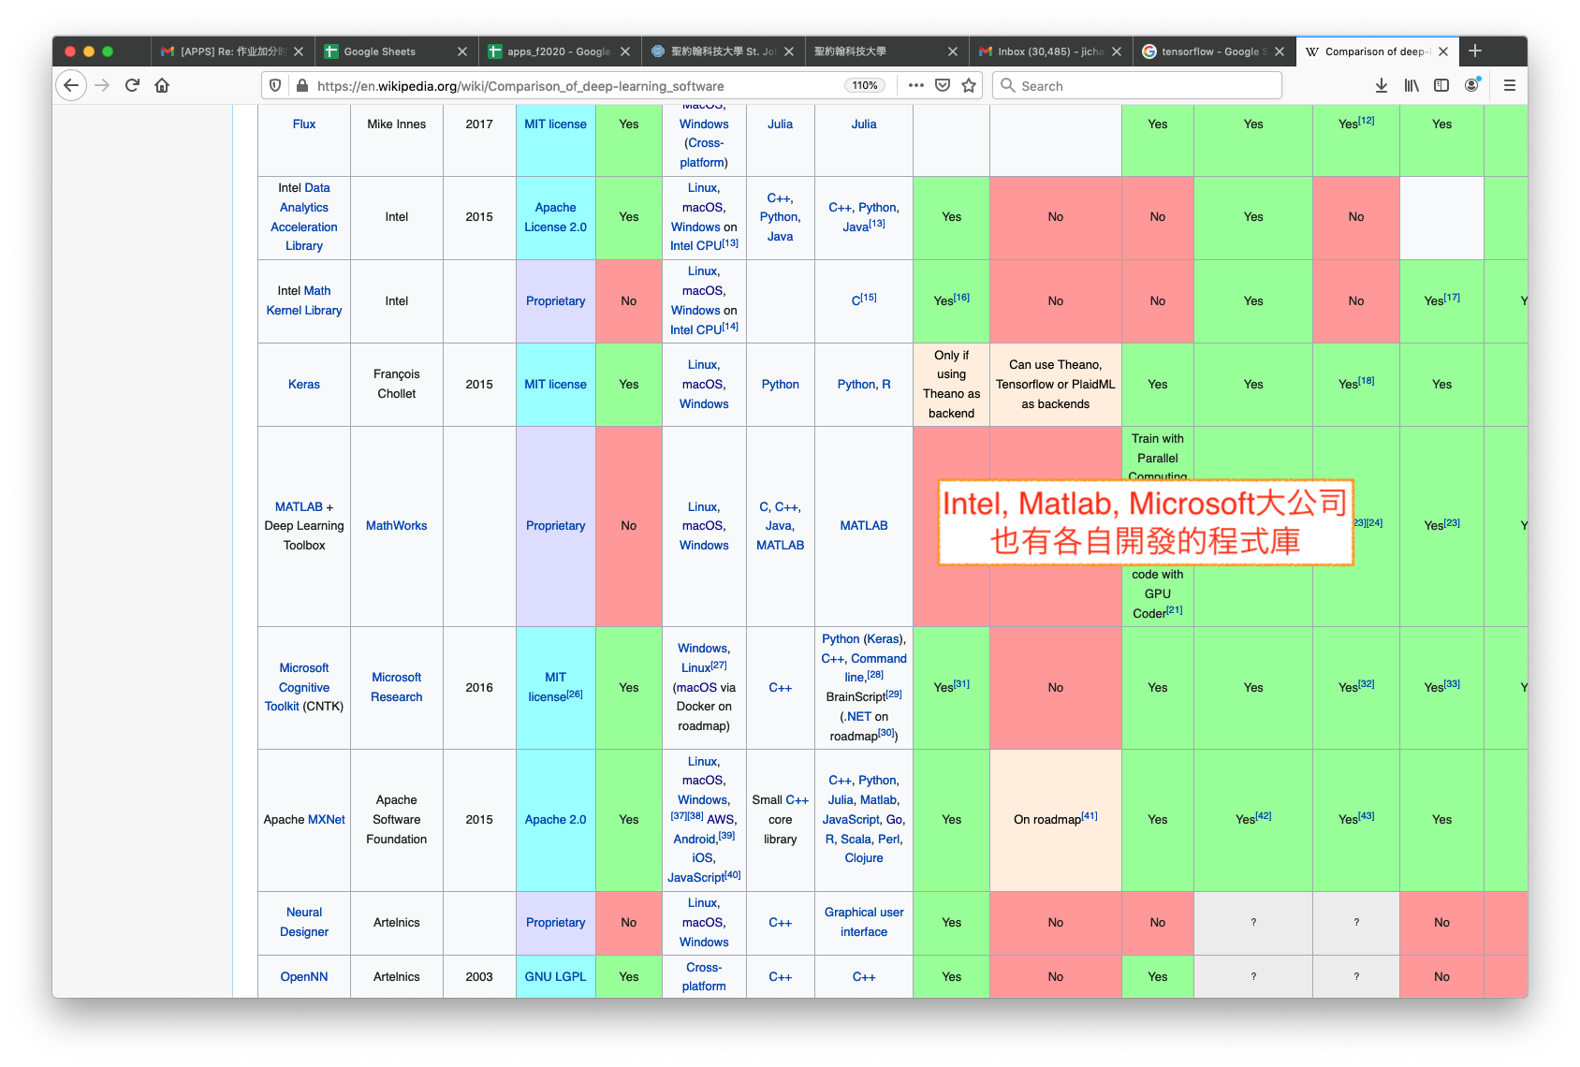Switch to the tensorflow Google search tab
This screenshot has width=1580, height=1067.
pyautogui.click(x=1214, y=51)
